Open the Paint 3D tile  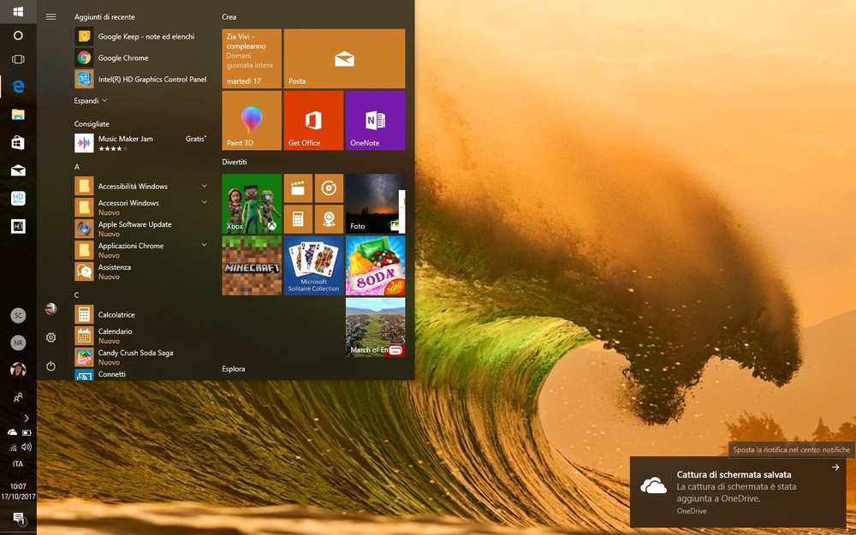[252, 121]
